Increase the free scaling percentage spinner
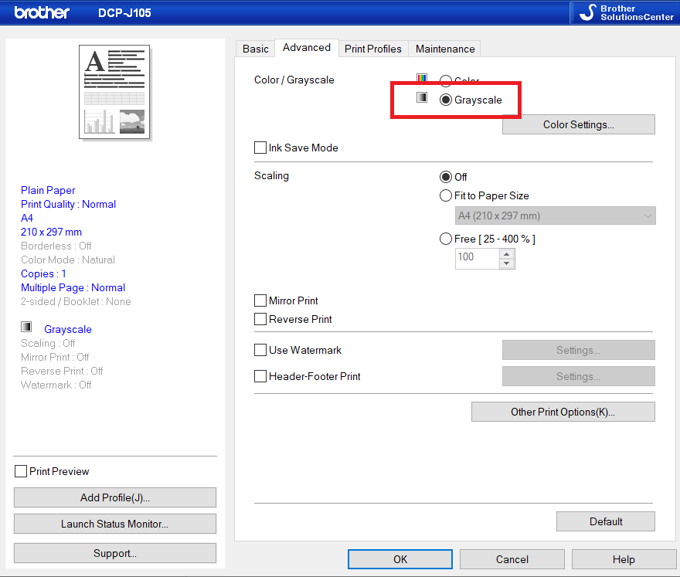 tap(507, 253)
